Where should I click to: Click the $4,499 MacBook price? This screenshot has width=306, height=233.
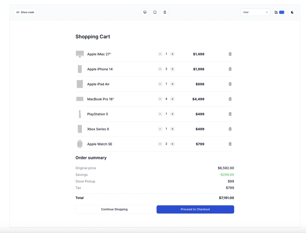coord(198,99)
